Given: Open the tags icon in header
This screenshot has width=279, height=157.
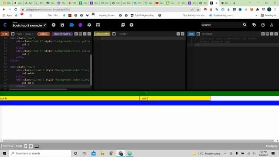Looking at the screenshot, I should coord(254,25).
